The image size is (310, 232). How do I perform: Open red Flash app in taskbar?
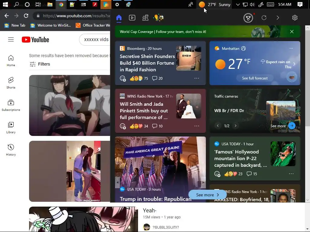pyautogui.click(x=95, y=4)
